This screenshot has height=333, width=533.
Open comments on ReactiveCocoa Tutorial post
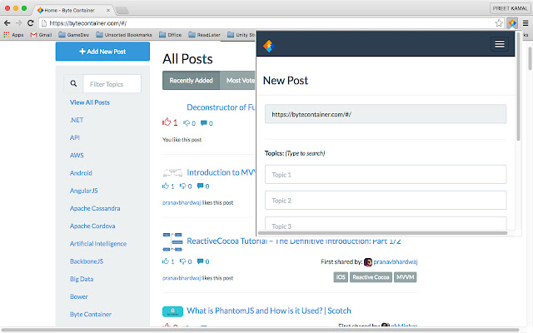[x=200, y=261]
